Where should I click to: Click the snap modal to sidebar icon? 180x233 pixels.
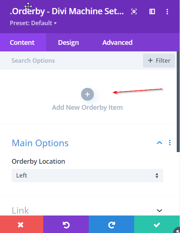click(152, 12)
